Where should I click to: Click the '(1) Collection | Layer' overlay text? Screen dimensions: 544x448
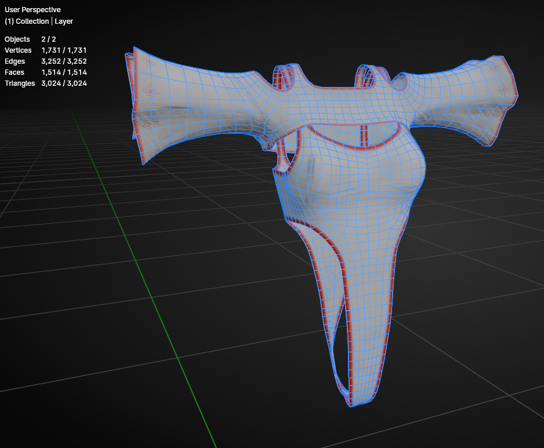tap(39, 21)
